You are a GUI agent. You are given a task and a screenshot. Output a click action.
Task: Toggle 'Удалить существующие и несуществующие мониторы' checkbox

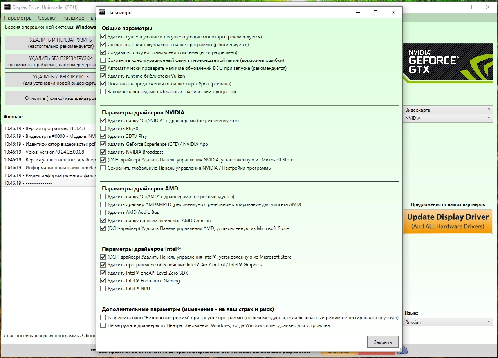(103, 37)
